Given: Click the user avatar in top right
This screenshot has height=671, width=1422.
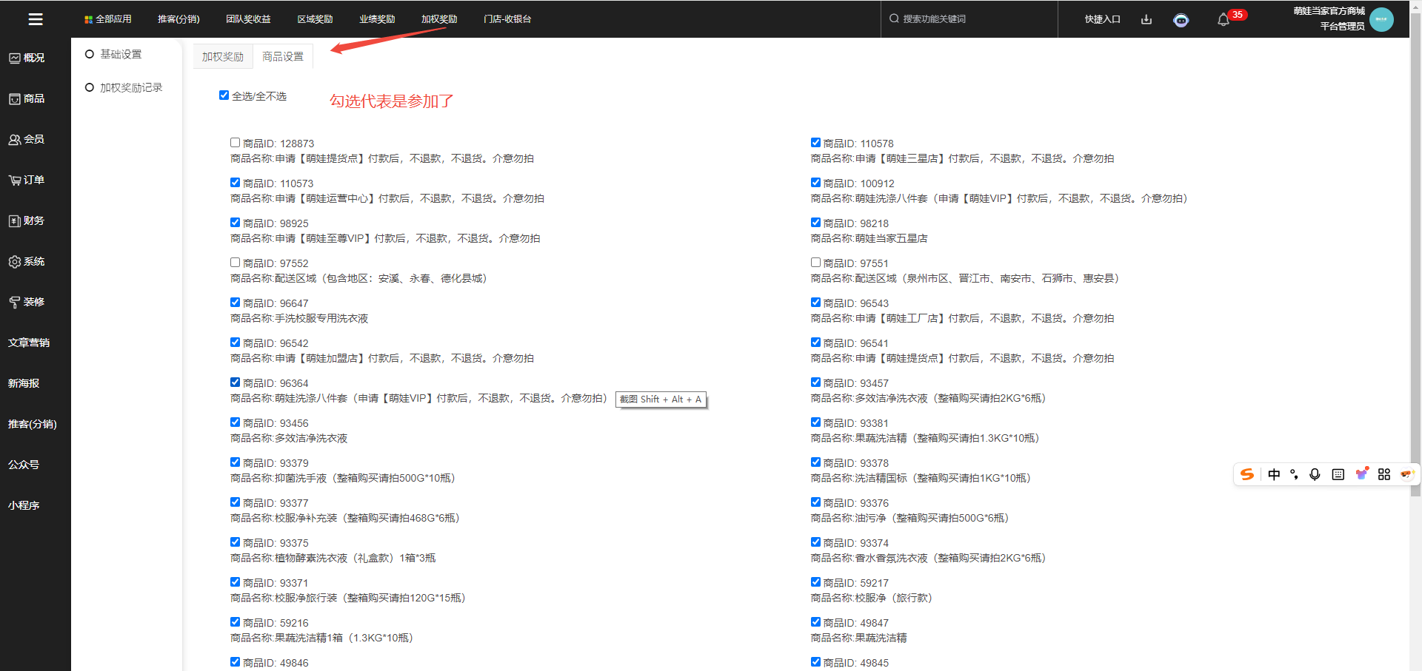Looking at the screenshot, I should coord(1381,19).
